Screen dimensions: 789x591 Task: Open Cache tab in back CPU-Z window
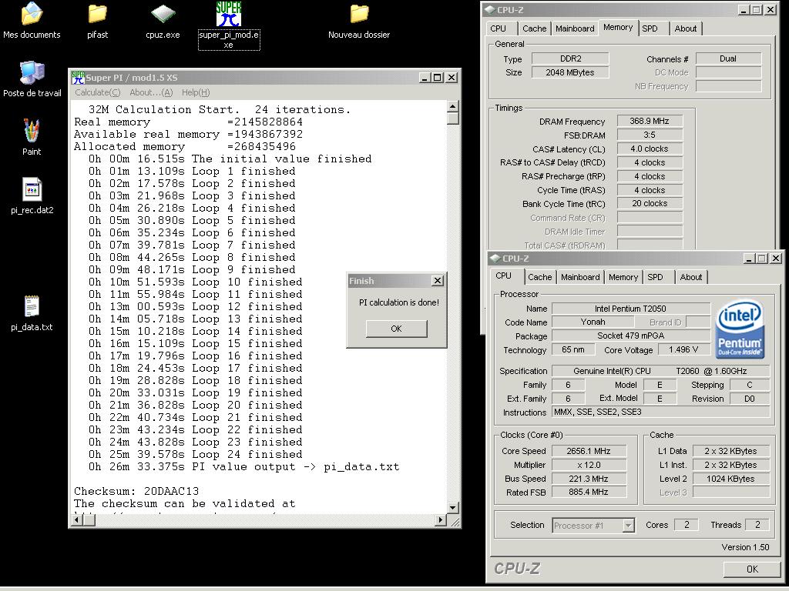tap(535, 28)
